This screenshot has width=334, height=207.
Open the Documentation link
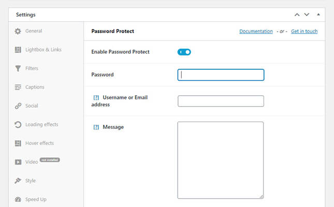pyautogui.click(x=256, y=32)
